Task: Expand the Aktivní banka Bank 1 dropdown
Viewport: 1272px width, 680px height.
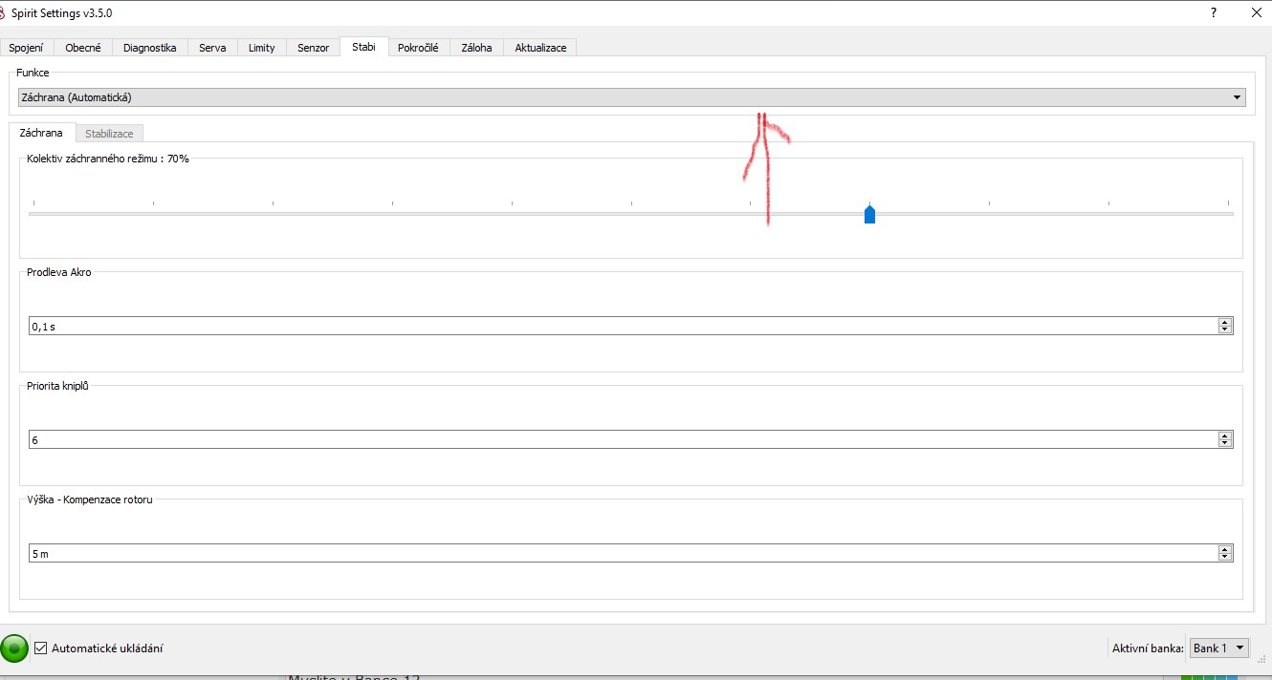Action: pos(1218,648)
